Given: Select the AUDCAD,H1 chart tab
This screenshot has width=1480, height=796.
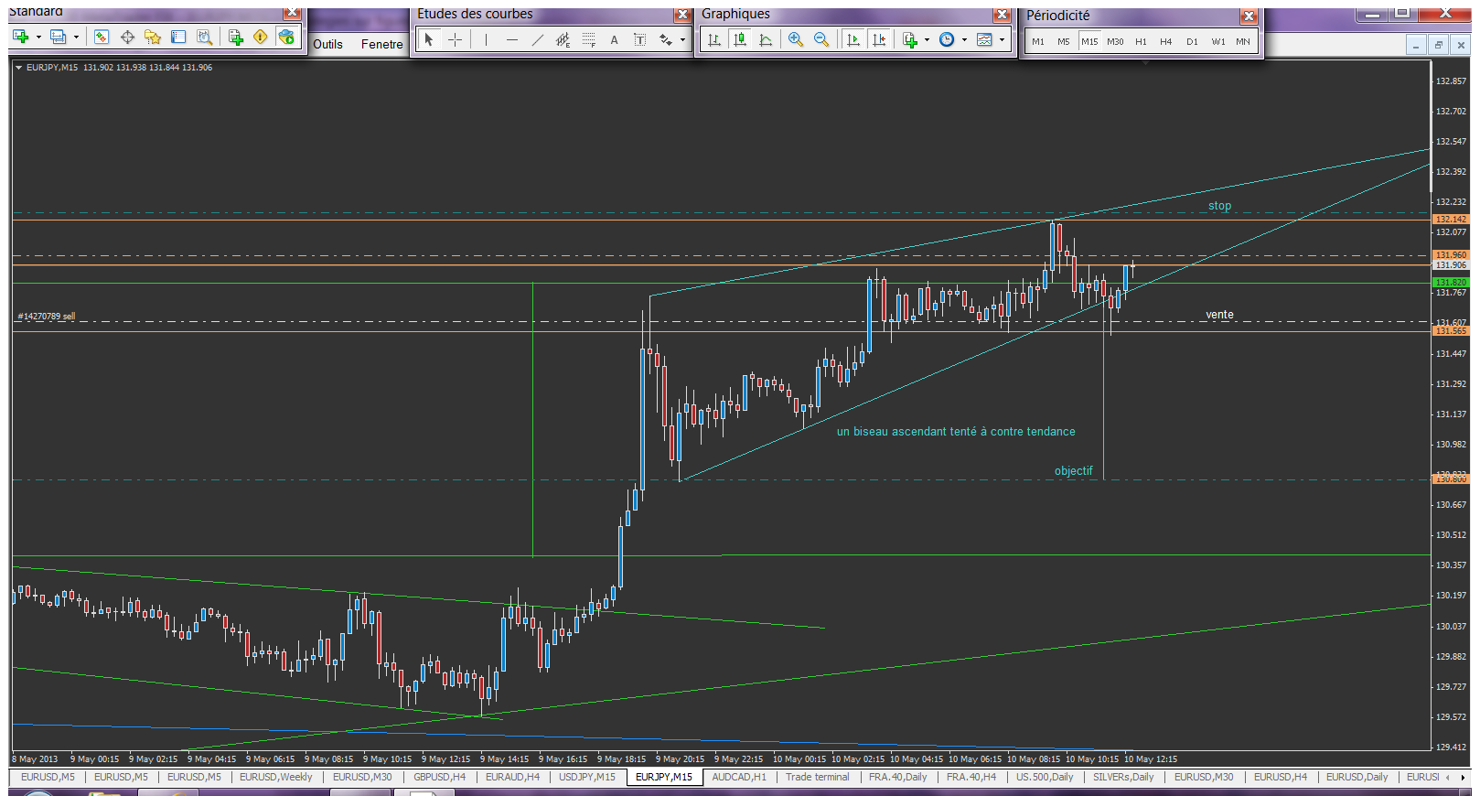Looking at the screenshot, I should [x=739, y=778].
